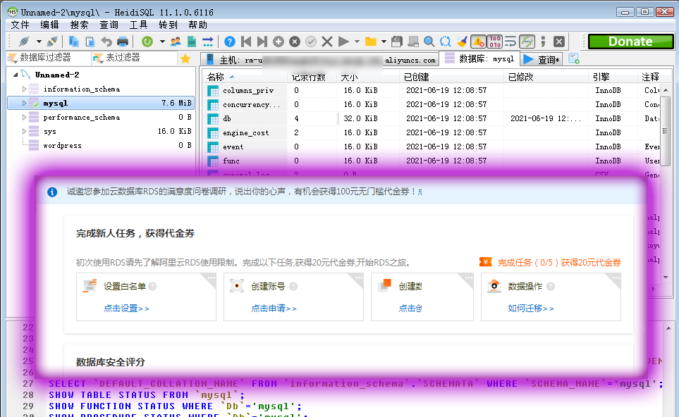
Task: Select the wordpress database in tree
Action: [x=62, y=146]
